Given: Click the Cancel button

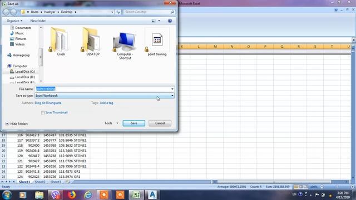Looking at the screenshot, I should pyautogui.click(x=160, y=123).
